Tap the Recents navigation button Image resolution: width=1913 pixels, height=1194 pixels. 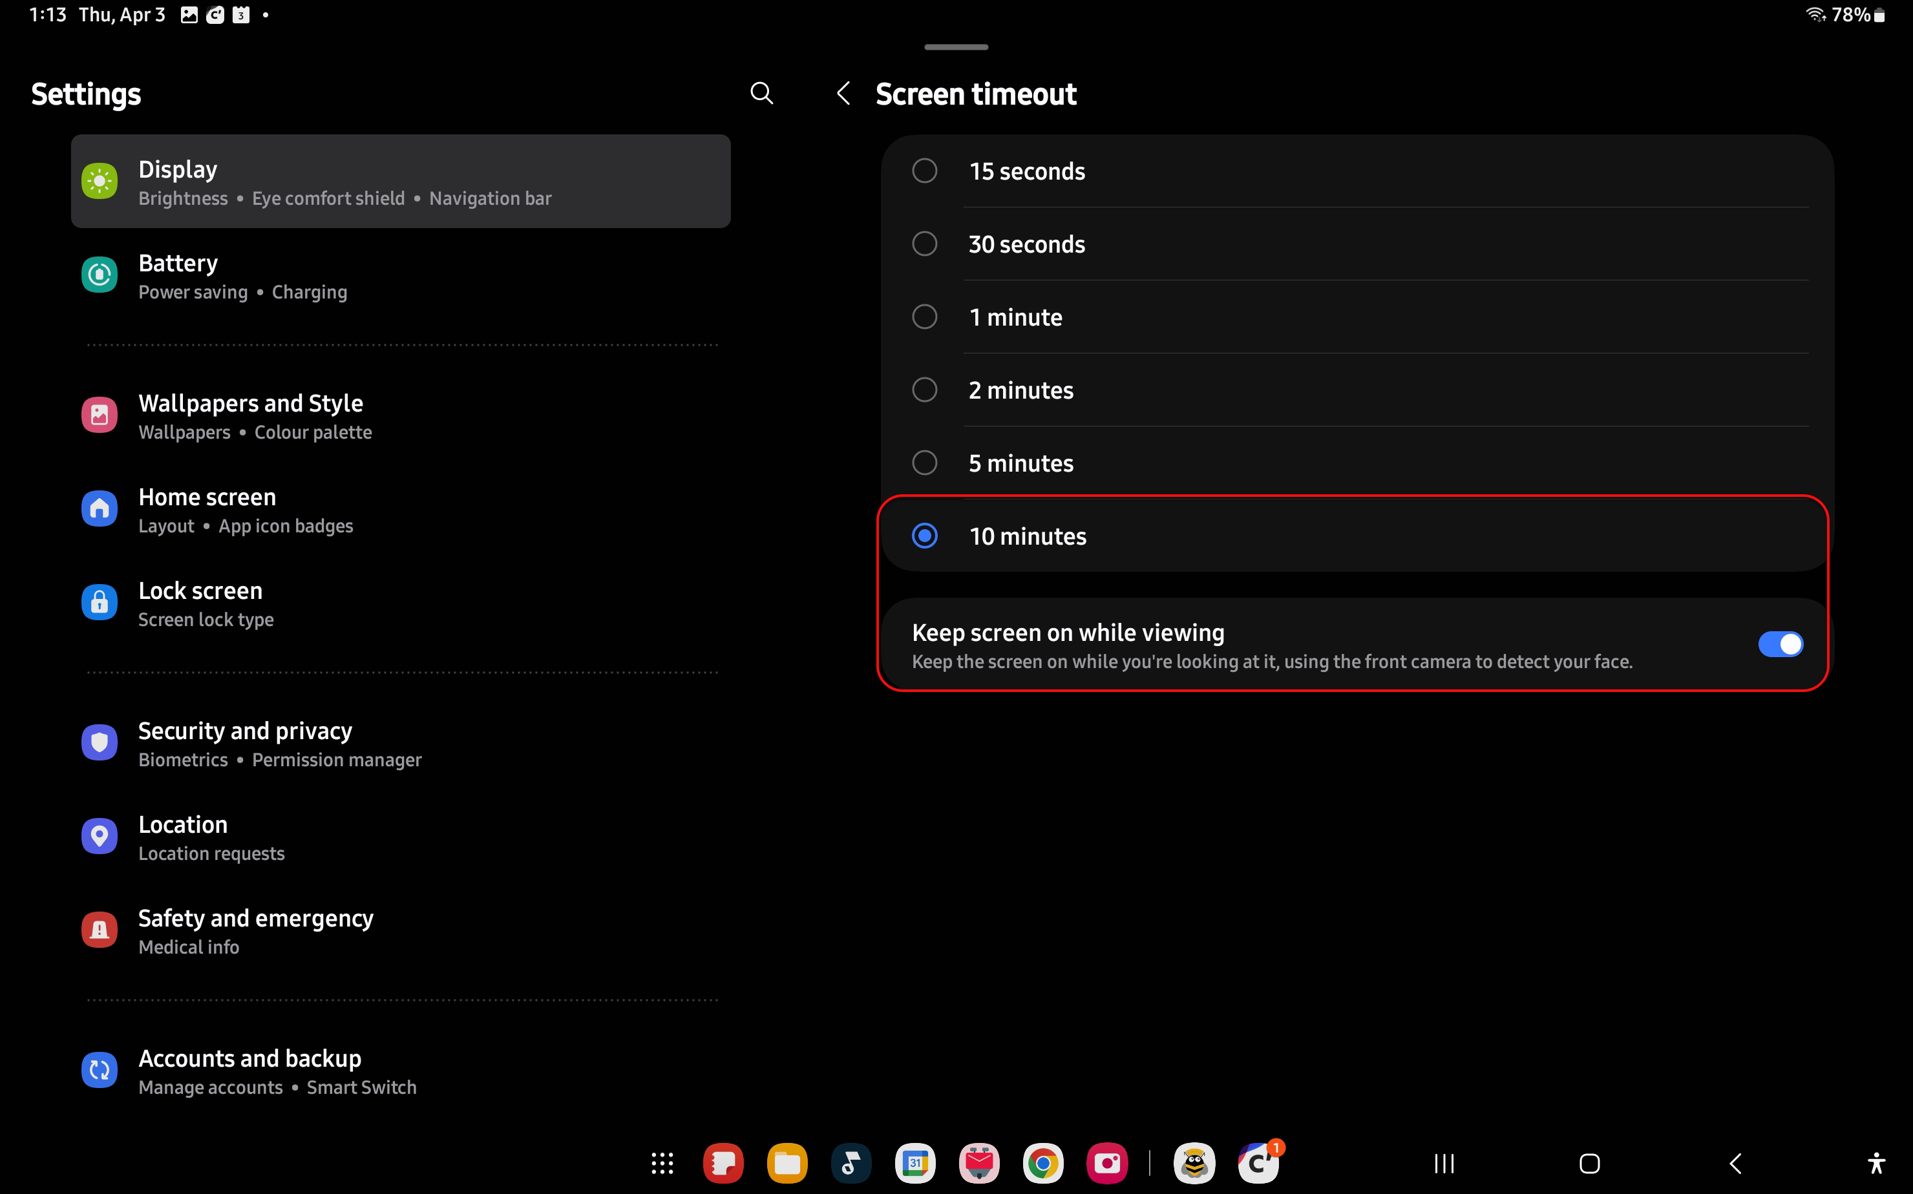(x=1444, y=1162)
